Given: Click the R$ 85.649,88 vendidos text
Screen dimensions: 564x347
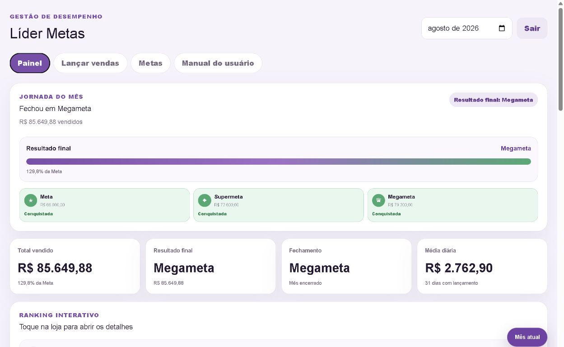Looking at the screenshot, I should (x=51, y=122).
